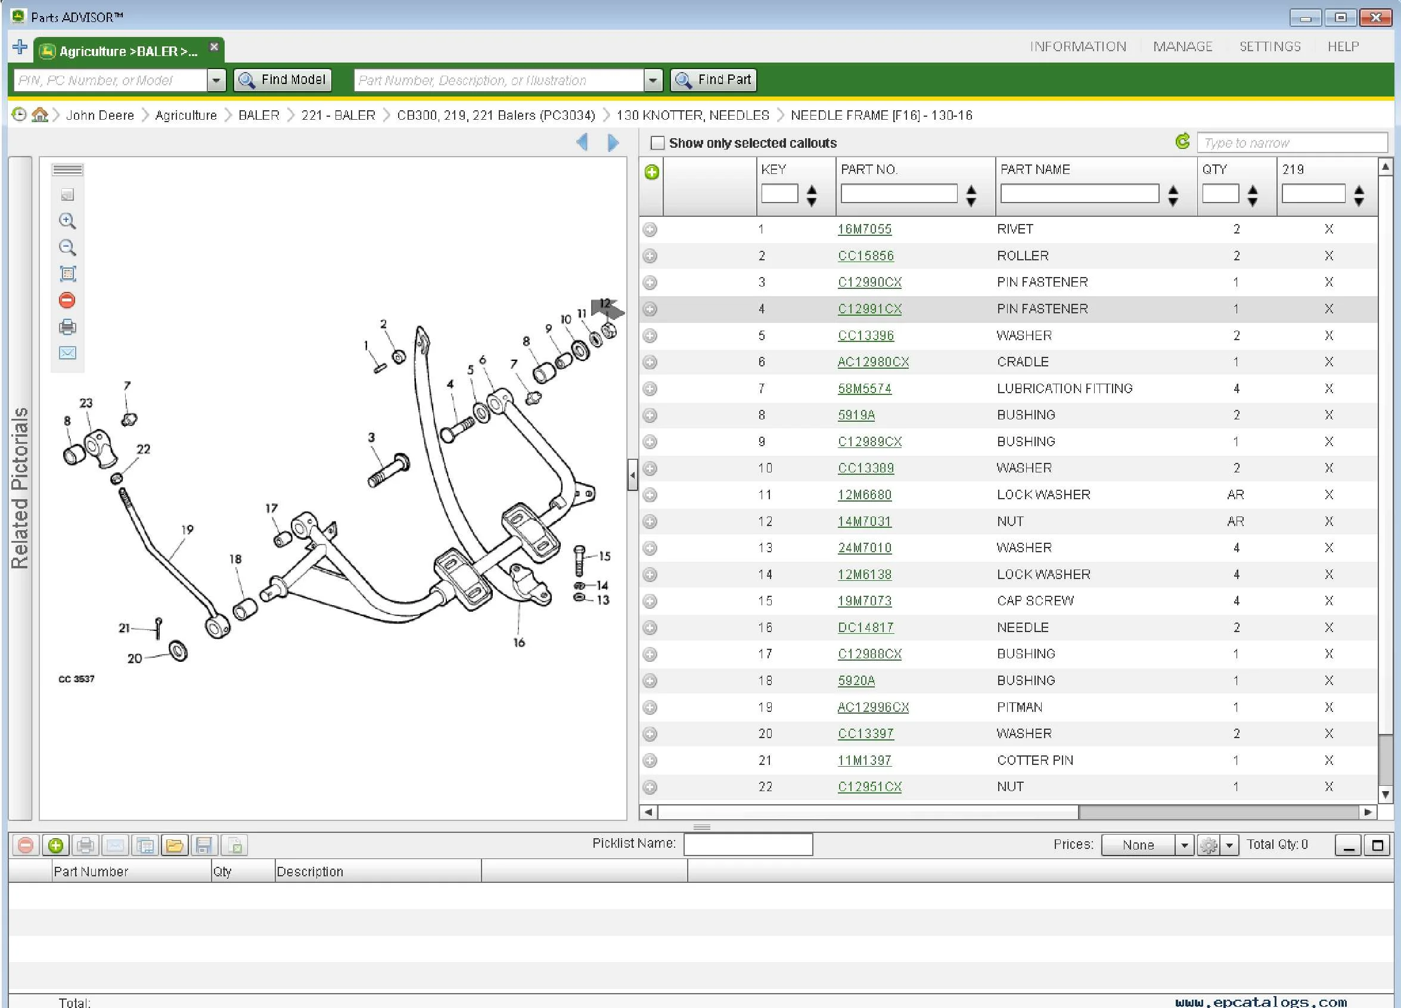Sort by PART NO. column arrows
Image resolution: width=1401 pixels, height=1008 pixels.
pyautogui.click(x=971, y=196)
